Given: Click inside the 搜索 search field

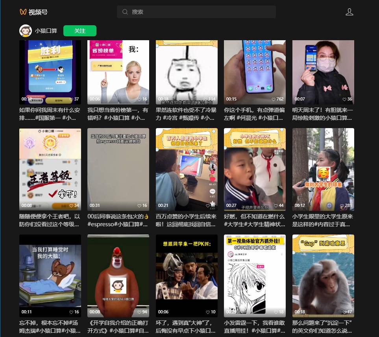Looking at the screenshot, I should tap(196, 12).
